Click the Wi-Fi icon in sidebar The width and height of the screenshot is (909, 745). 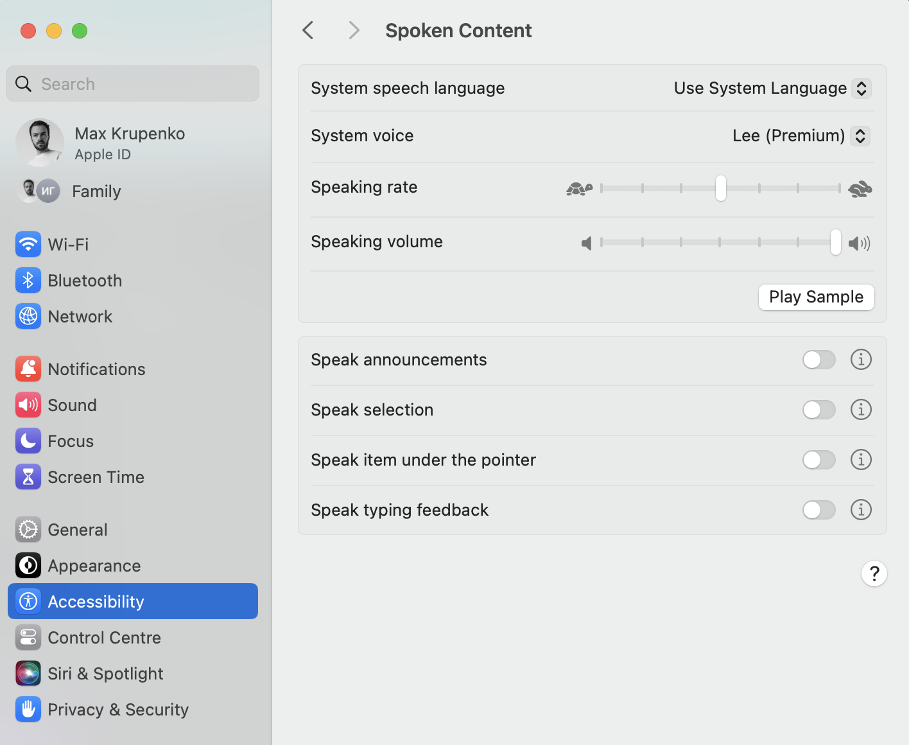click(28, 245)
